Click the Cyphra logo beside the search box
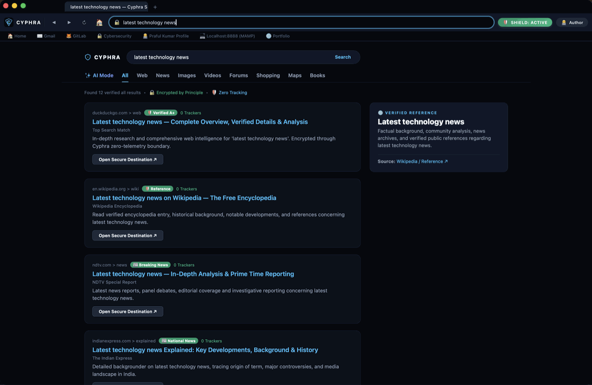The image size is (592, 385). (x=102, y=57)
